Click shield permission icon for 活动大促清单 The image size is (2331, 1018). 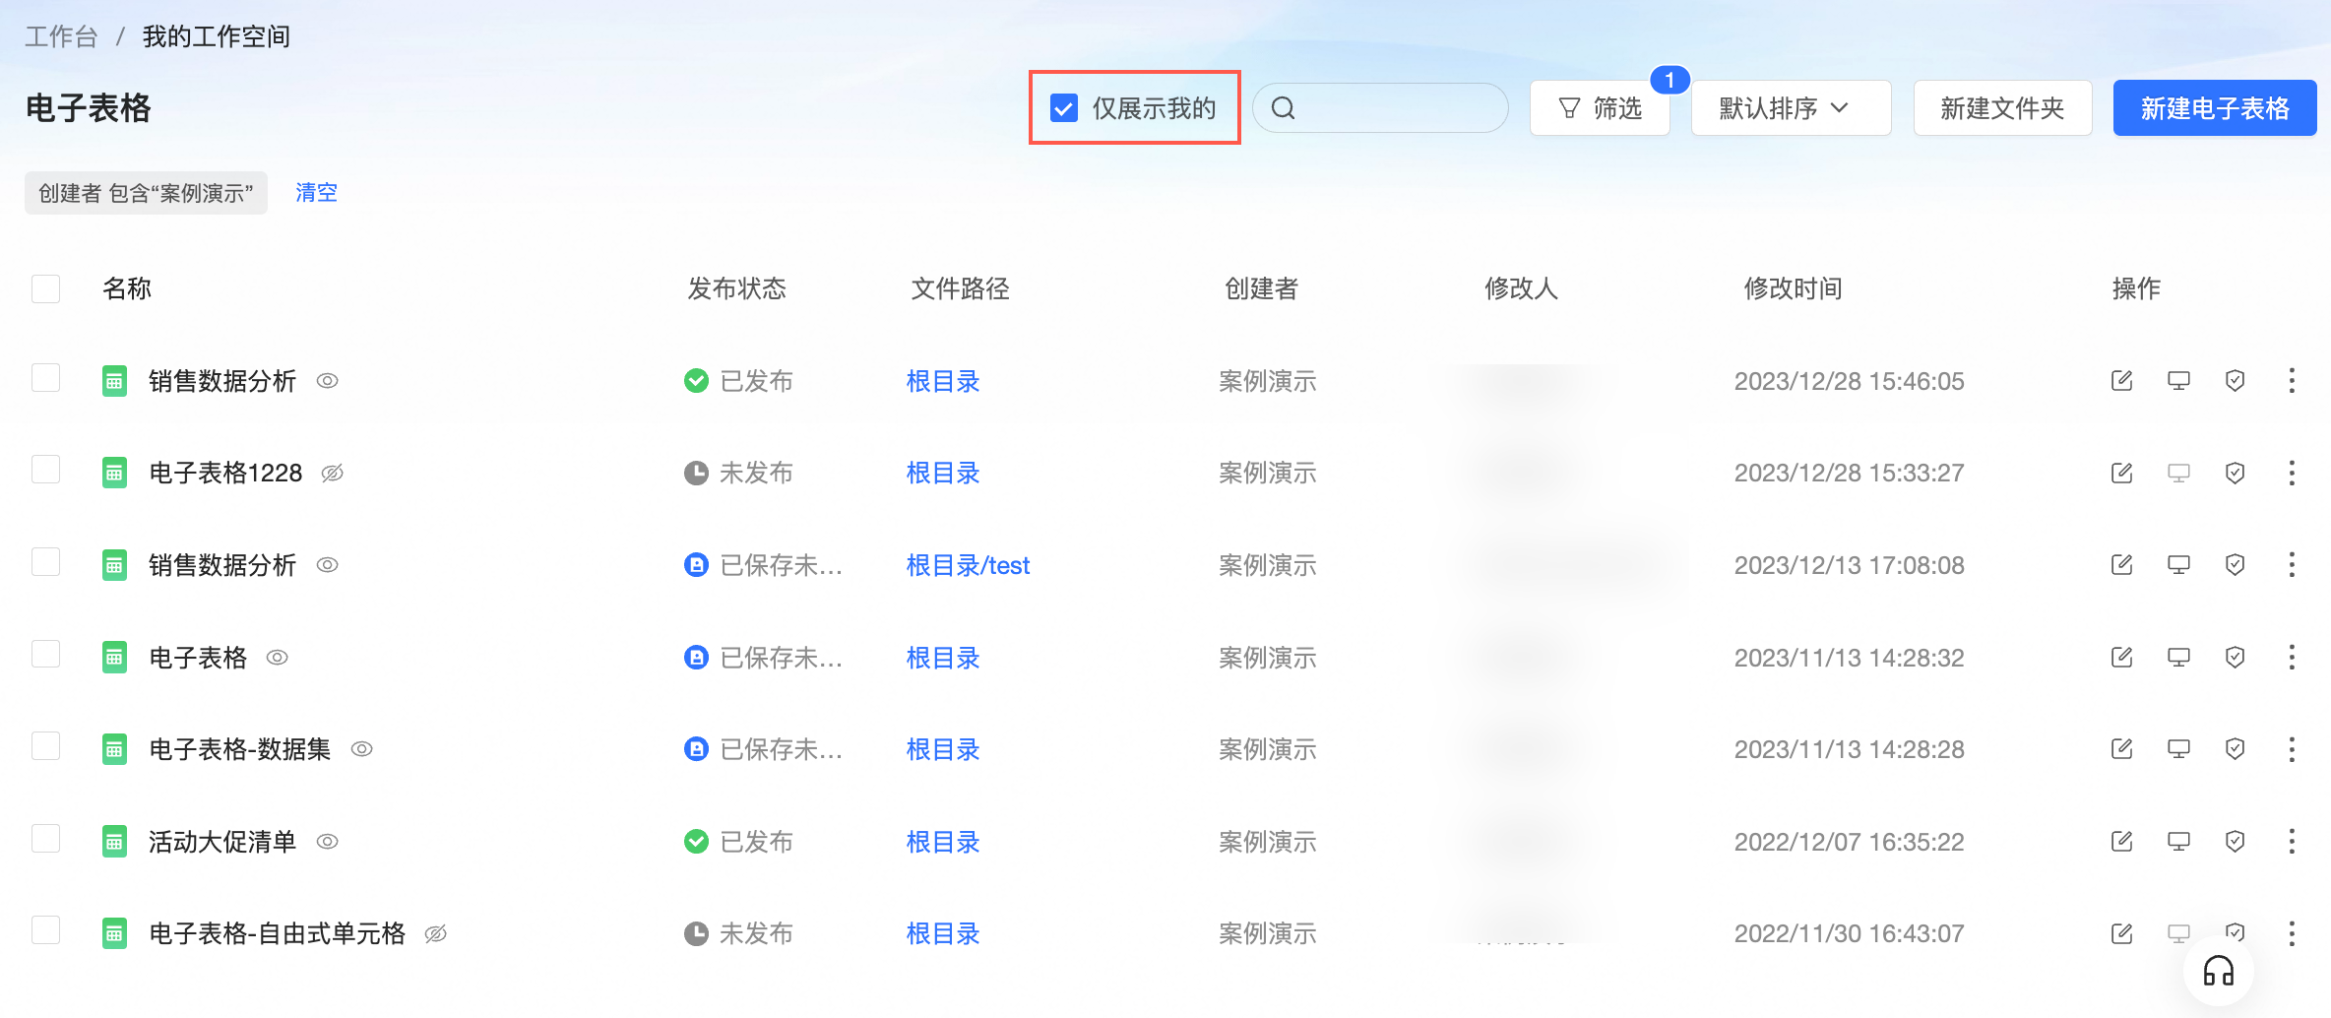[2236, 842]
